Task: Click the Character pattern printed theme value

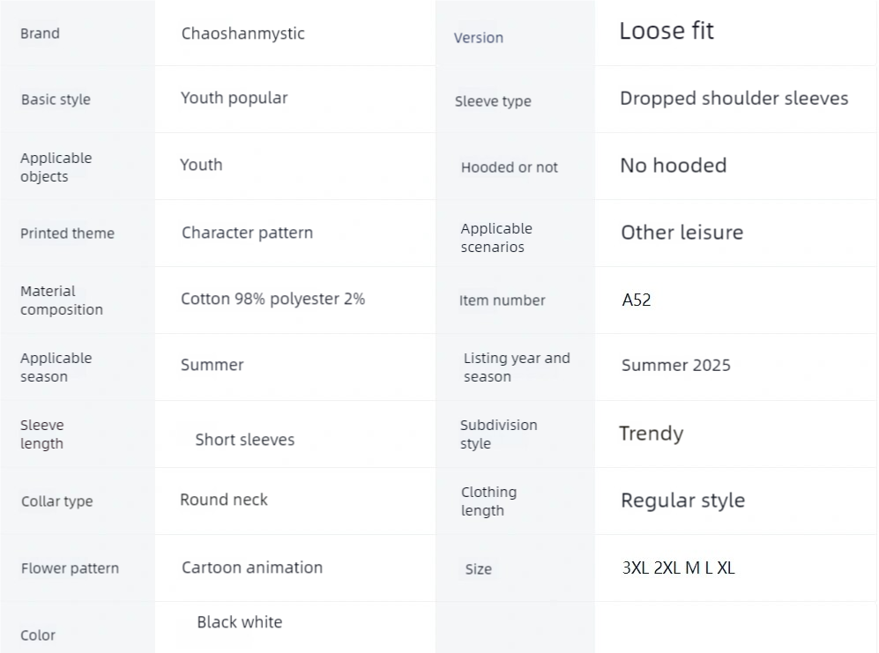Action: (x=247, y=233)
